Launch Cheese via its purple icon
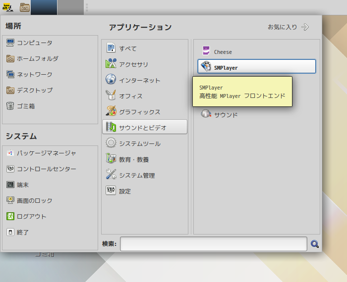Image resolution: width=347 pixels, height=282 pixels. click(x=206, y=50)
